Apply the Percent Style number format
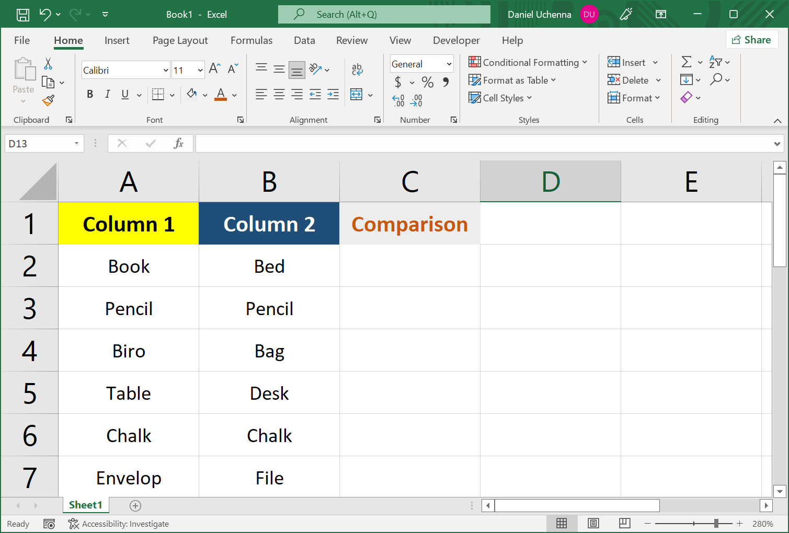This screenshot has width=789, height=533. click(x=427, y=82)
